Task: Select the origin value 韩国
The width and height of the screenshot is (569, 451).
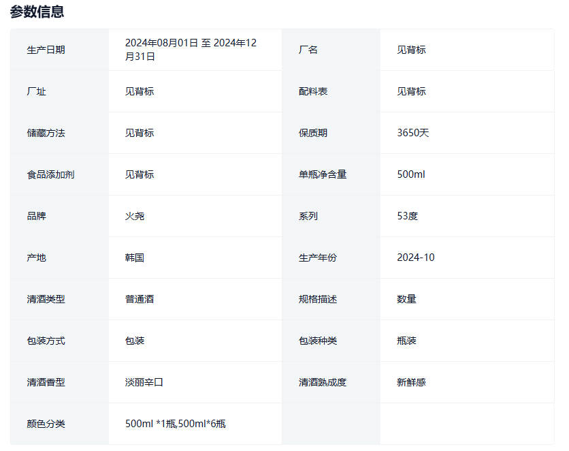Action: (x=135, y=258)
